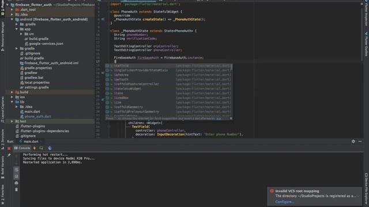Choose SafeArea from the completion list
The image size is (369, 207).
[169, 75]
